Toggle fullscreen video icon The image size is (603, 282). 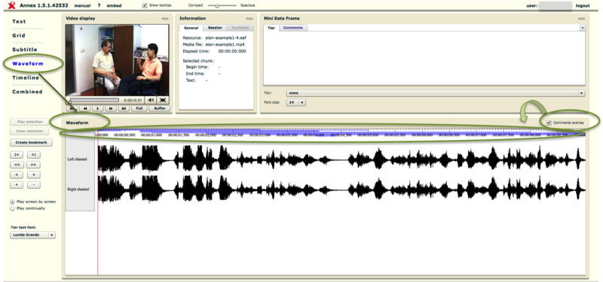pos(163,100)
